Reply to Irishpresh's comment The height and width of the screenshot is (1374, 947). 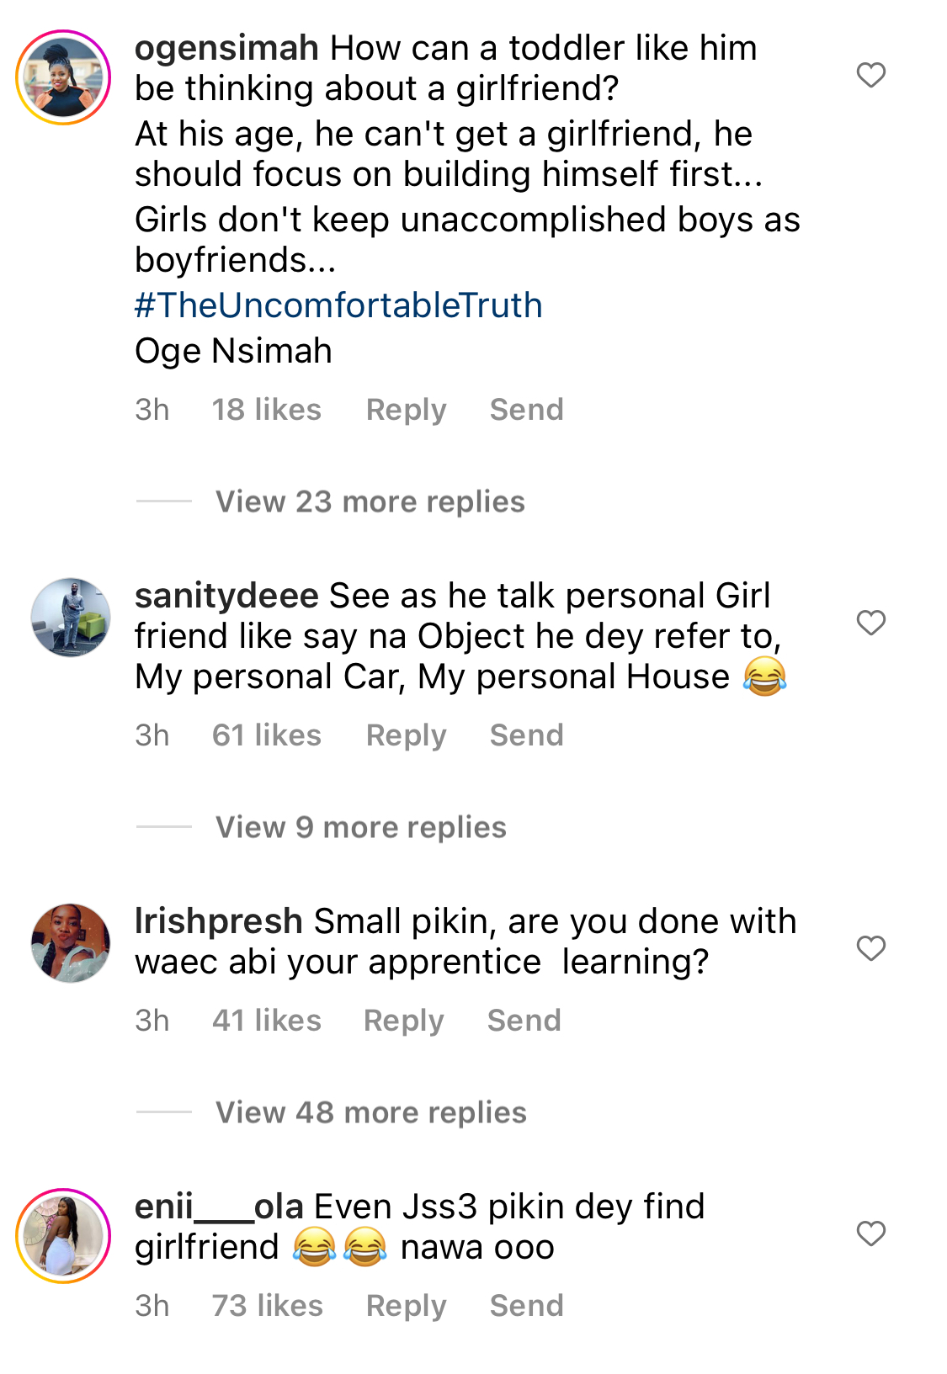[x=403, y=1021]
